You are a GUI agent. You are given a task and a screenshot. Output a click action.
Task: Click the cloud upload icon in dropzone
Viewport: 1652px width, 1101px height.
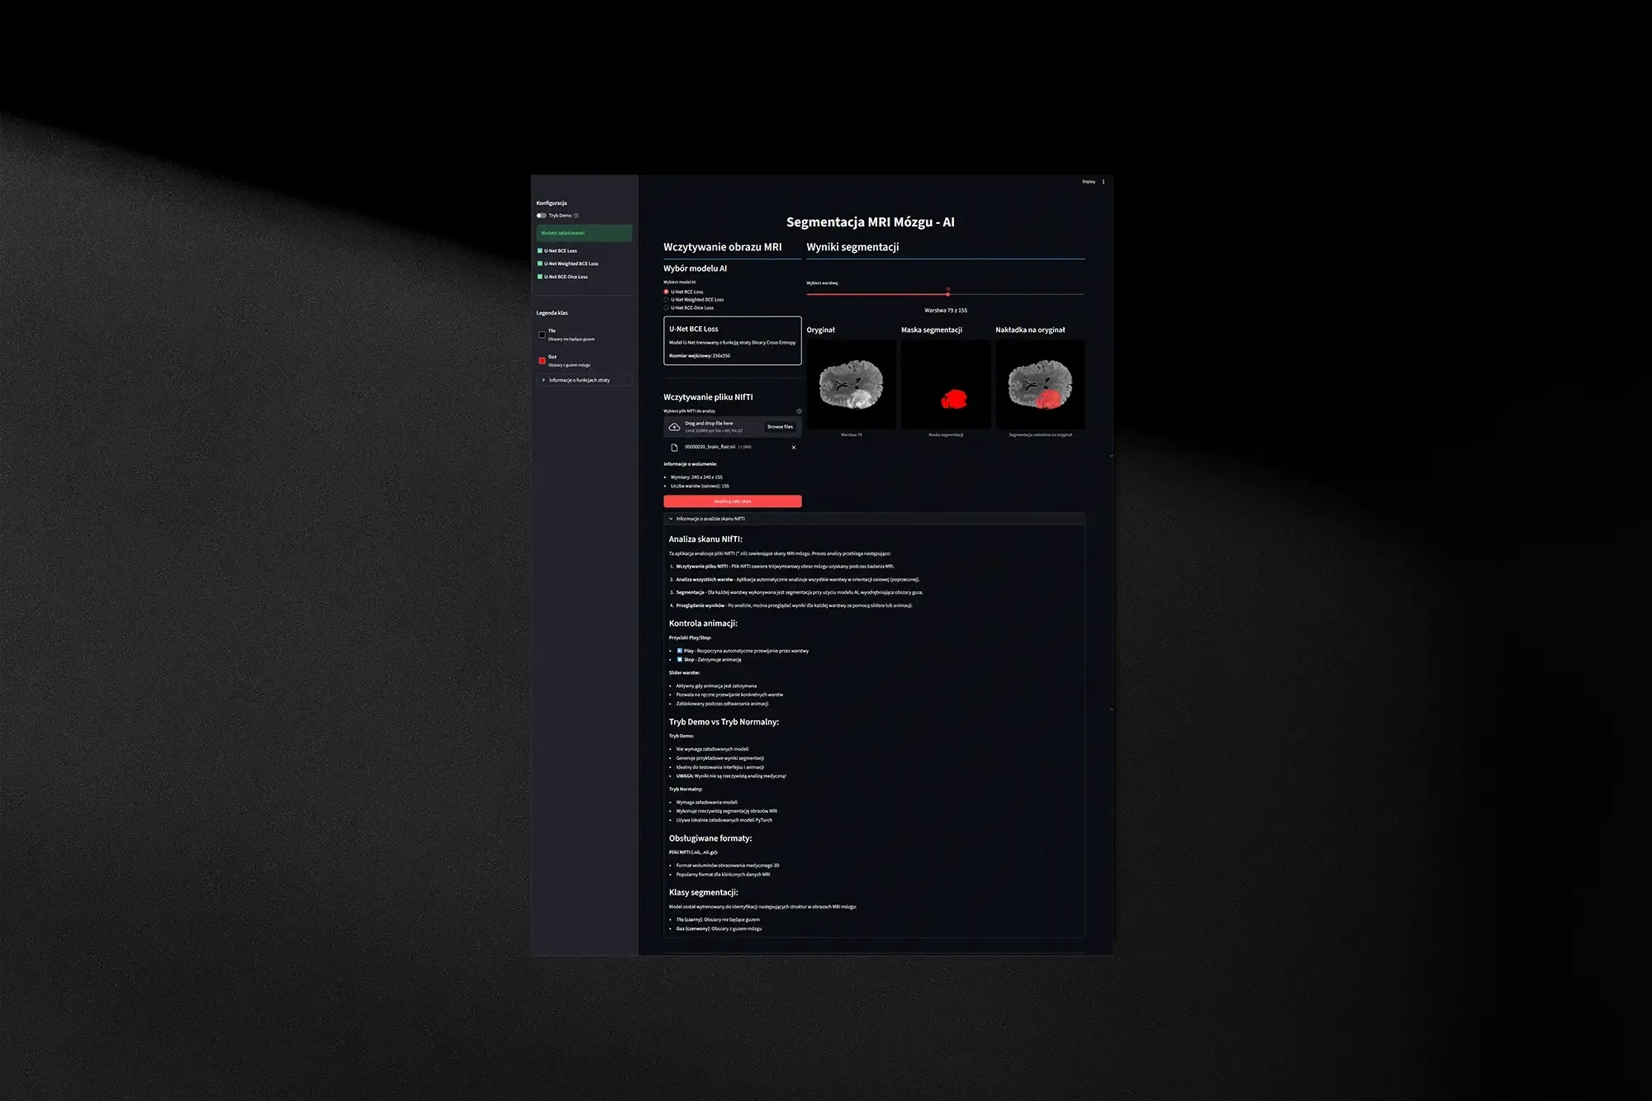[x=674, y=427]
